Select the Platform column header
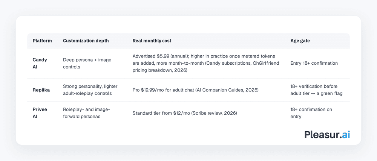Image resolution: width=377 pixels, height=161 pixels. tap(42, 41)
